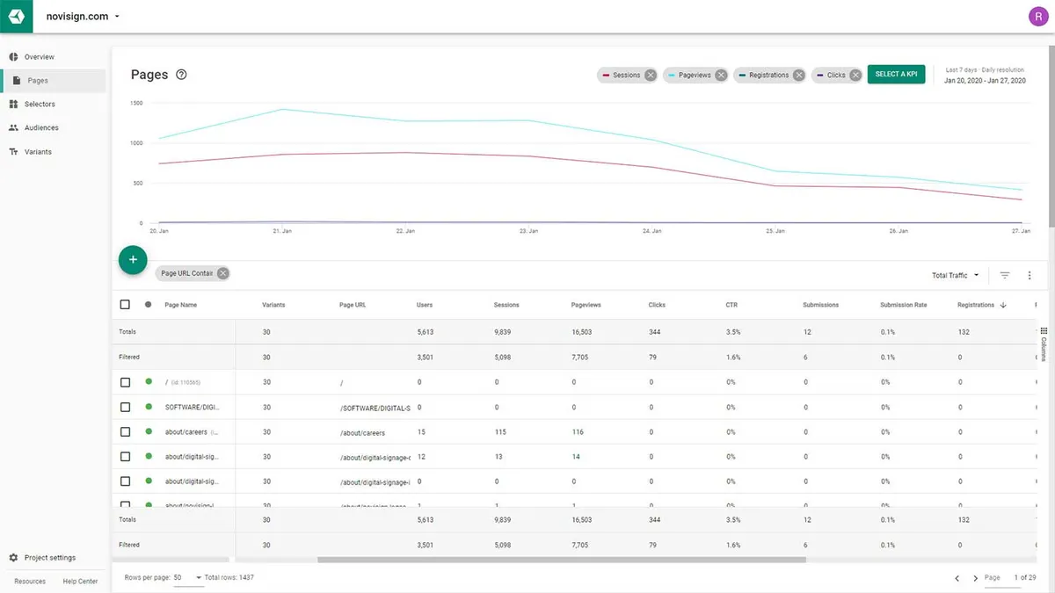Open the filter list icon
Viewport: 1055px width, 593px height.
tap(1005, 275)
